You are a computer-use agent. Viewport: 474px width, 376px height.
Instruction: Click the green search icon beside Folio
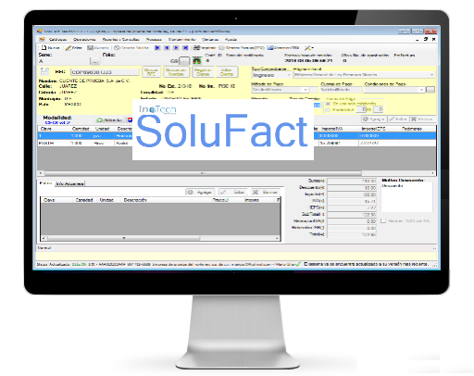coord(196,60)
